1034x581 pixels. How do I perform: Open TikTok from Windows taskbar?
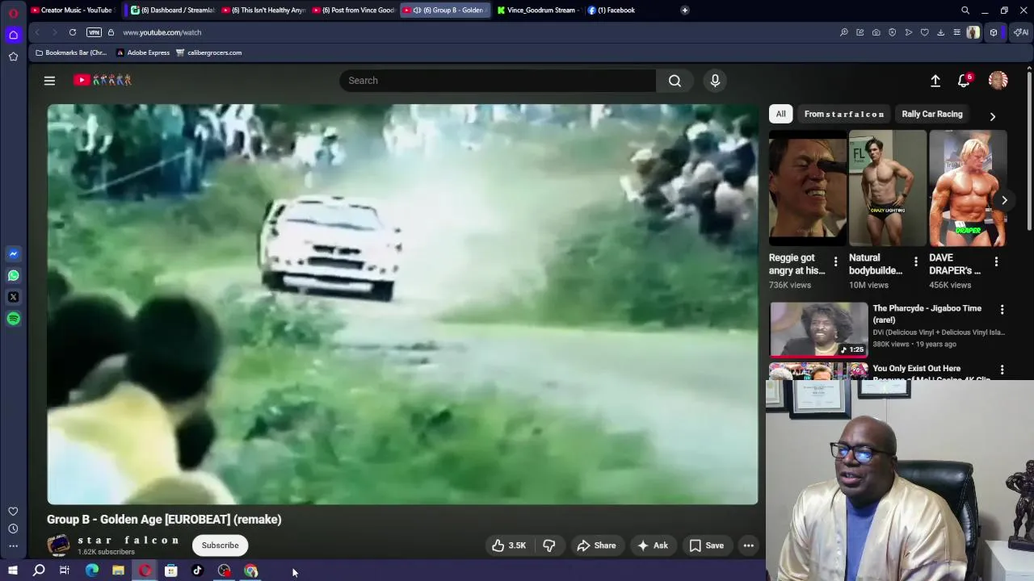coord(197,571)
